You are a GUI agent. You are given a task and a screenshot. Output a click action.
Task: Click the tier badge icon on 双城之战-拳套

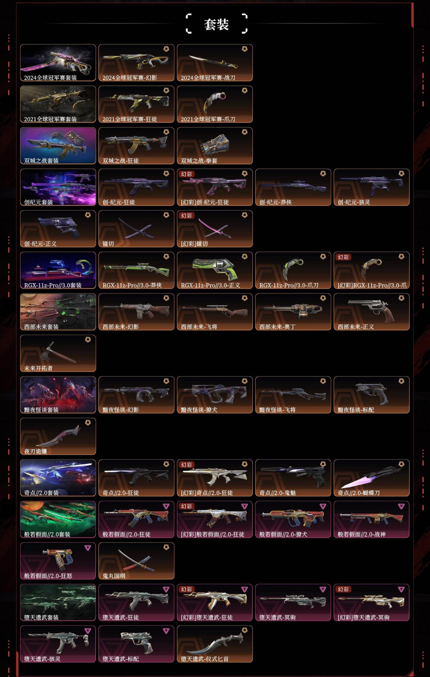tap(245, 132)
